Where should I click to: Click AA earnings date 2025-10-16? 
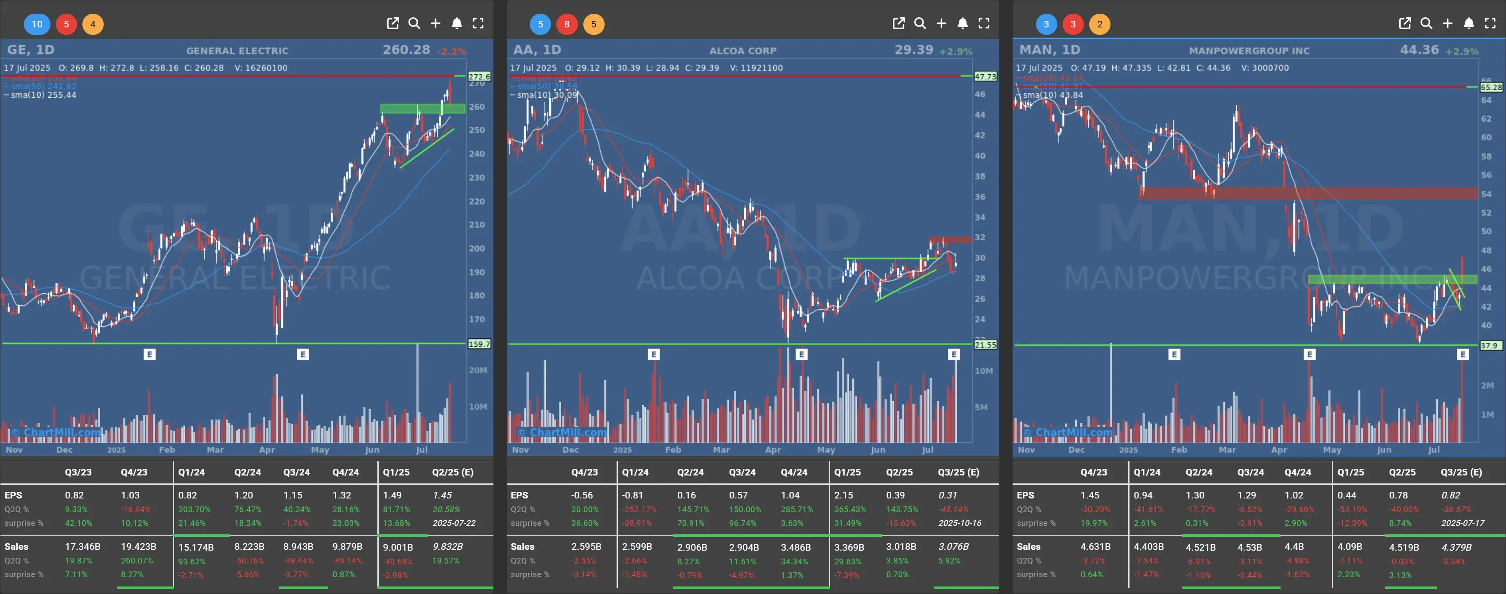tap(960, 523)
